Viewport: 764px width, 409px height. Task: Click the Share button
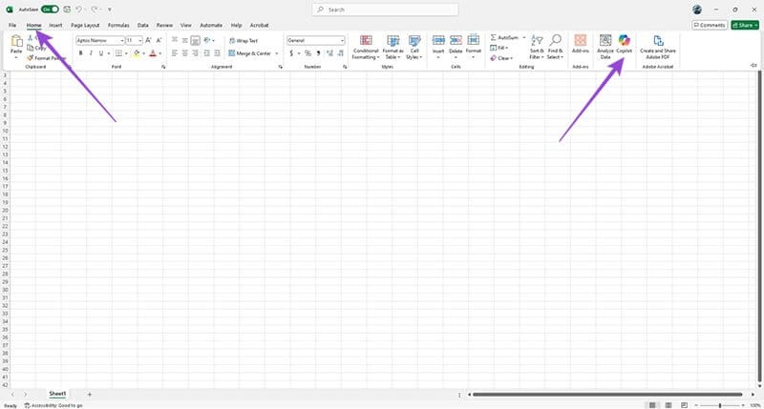coord(745,25)
